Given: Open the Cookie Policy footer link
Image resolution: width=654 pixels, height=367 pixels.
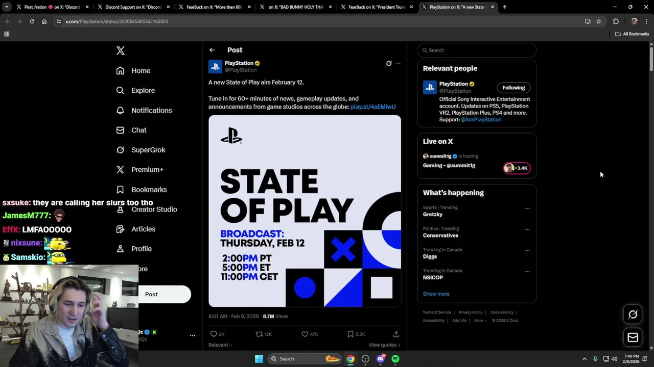Looking at the screenshot, I should (502, 312).
